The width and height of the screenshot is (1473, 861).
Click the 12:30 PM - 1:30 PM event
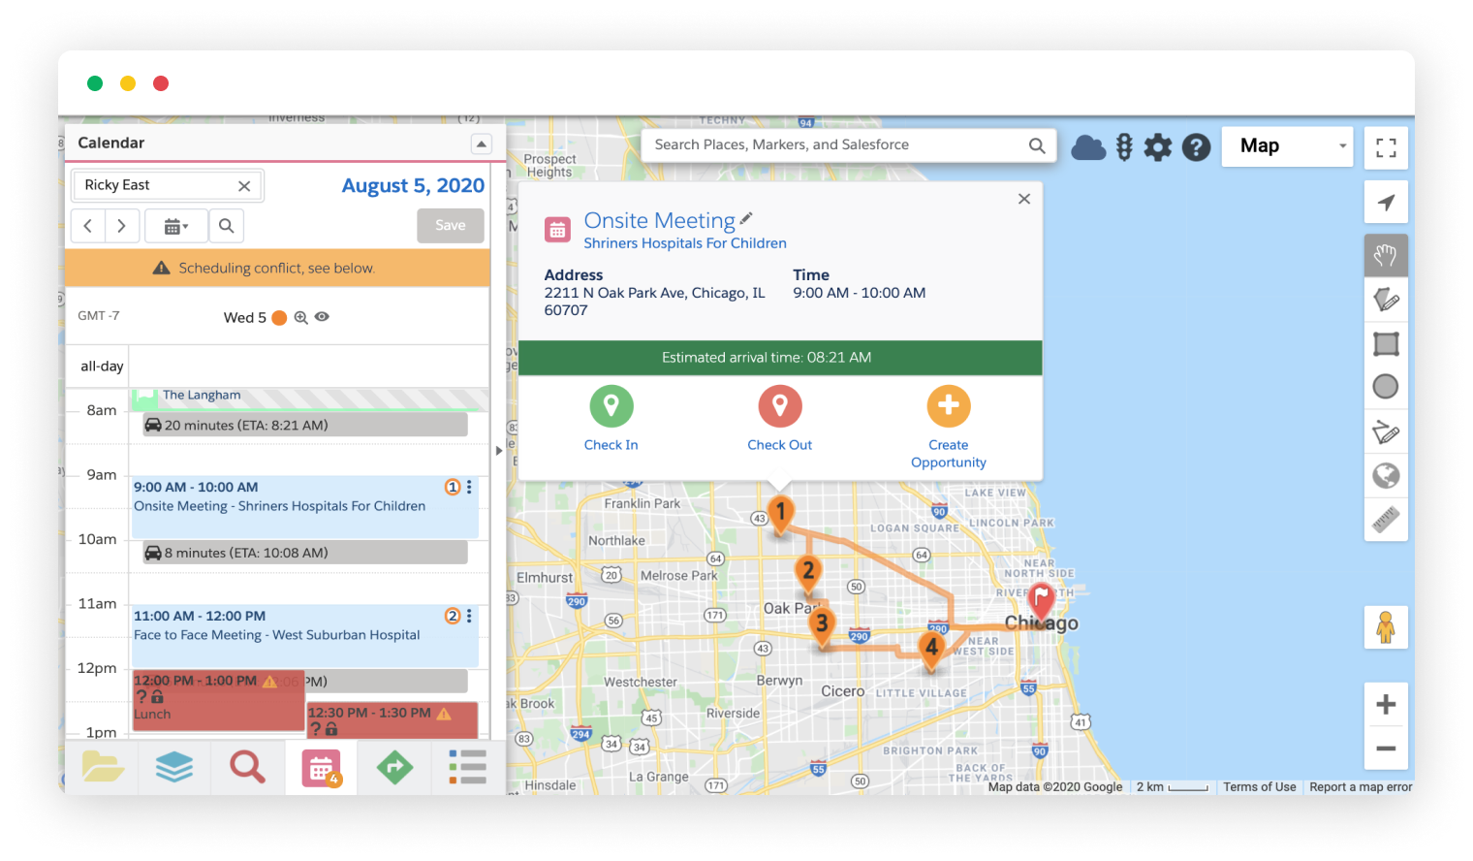[392, 719]
